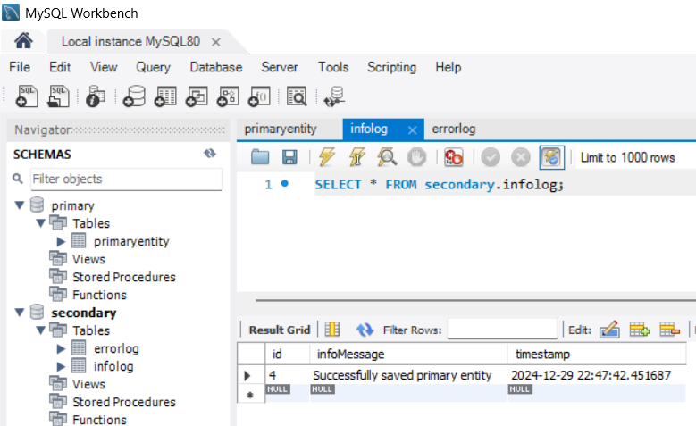Select Views under primary schema
696x426 pixels.
(88, 259)
